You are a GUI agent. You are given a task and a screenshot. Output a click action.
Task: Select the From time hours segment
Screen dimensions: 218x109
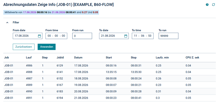pyautogui.click(x=49, y=36)
